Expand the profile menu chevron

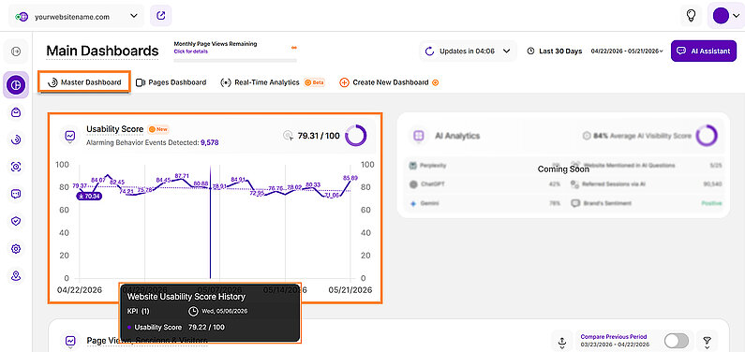[x=737, y=16]
